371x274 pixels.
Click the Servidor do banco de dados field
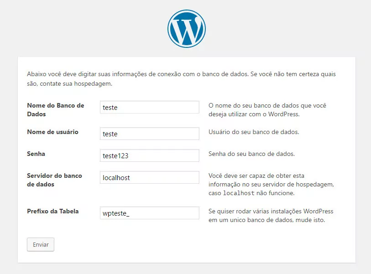[x=150, y=177]
